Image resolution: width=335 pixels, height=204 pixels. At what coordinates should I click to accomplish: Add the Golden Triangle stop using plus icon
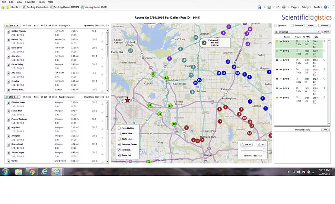click(102, 33)
